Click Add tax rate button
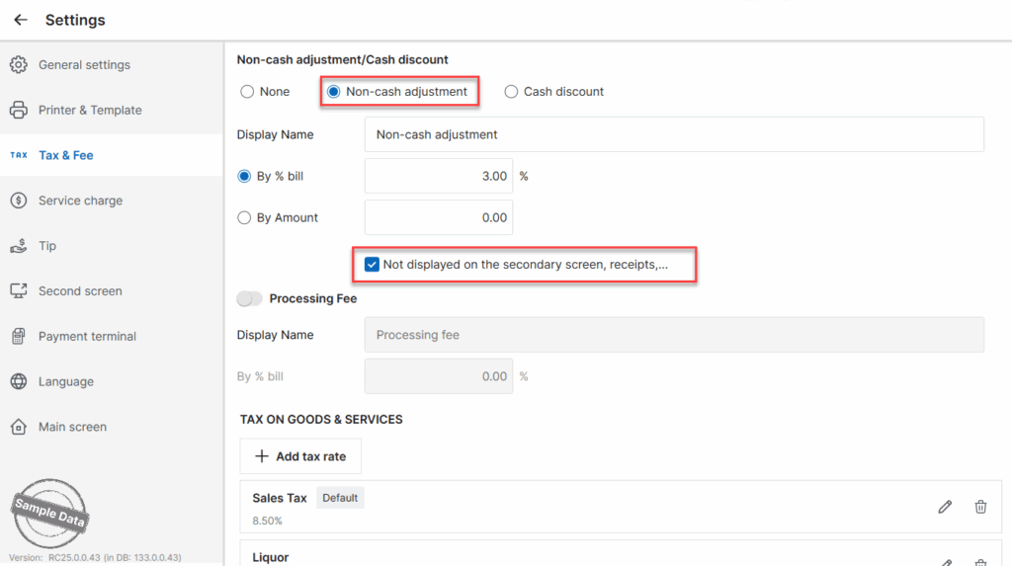This screenshot has width=1012, height=566. click(300, 456)
